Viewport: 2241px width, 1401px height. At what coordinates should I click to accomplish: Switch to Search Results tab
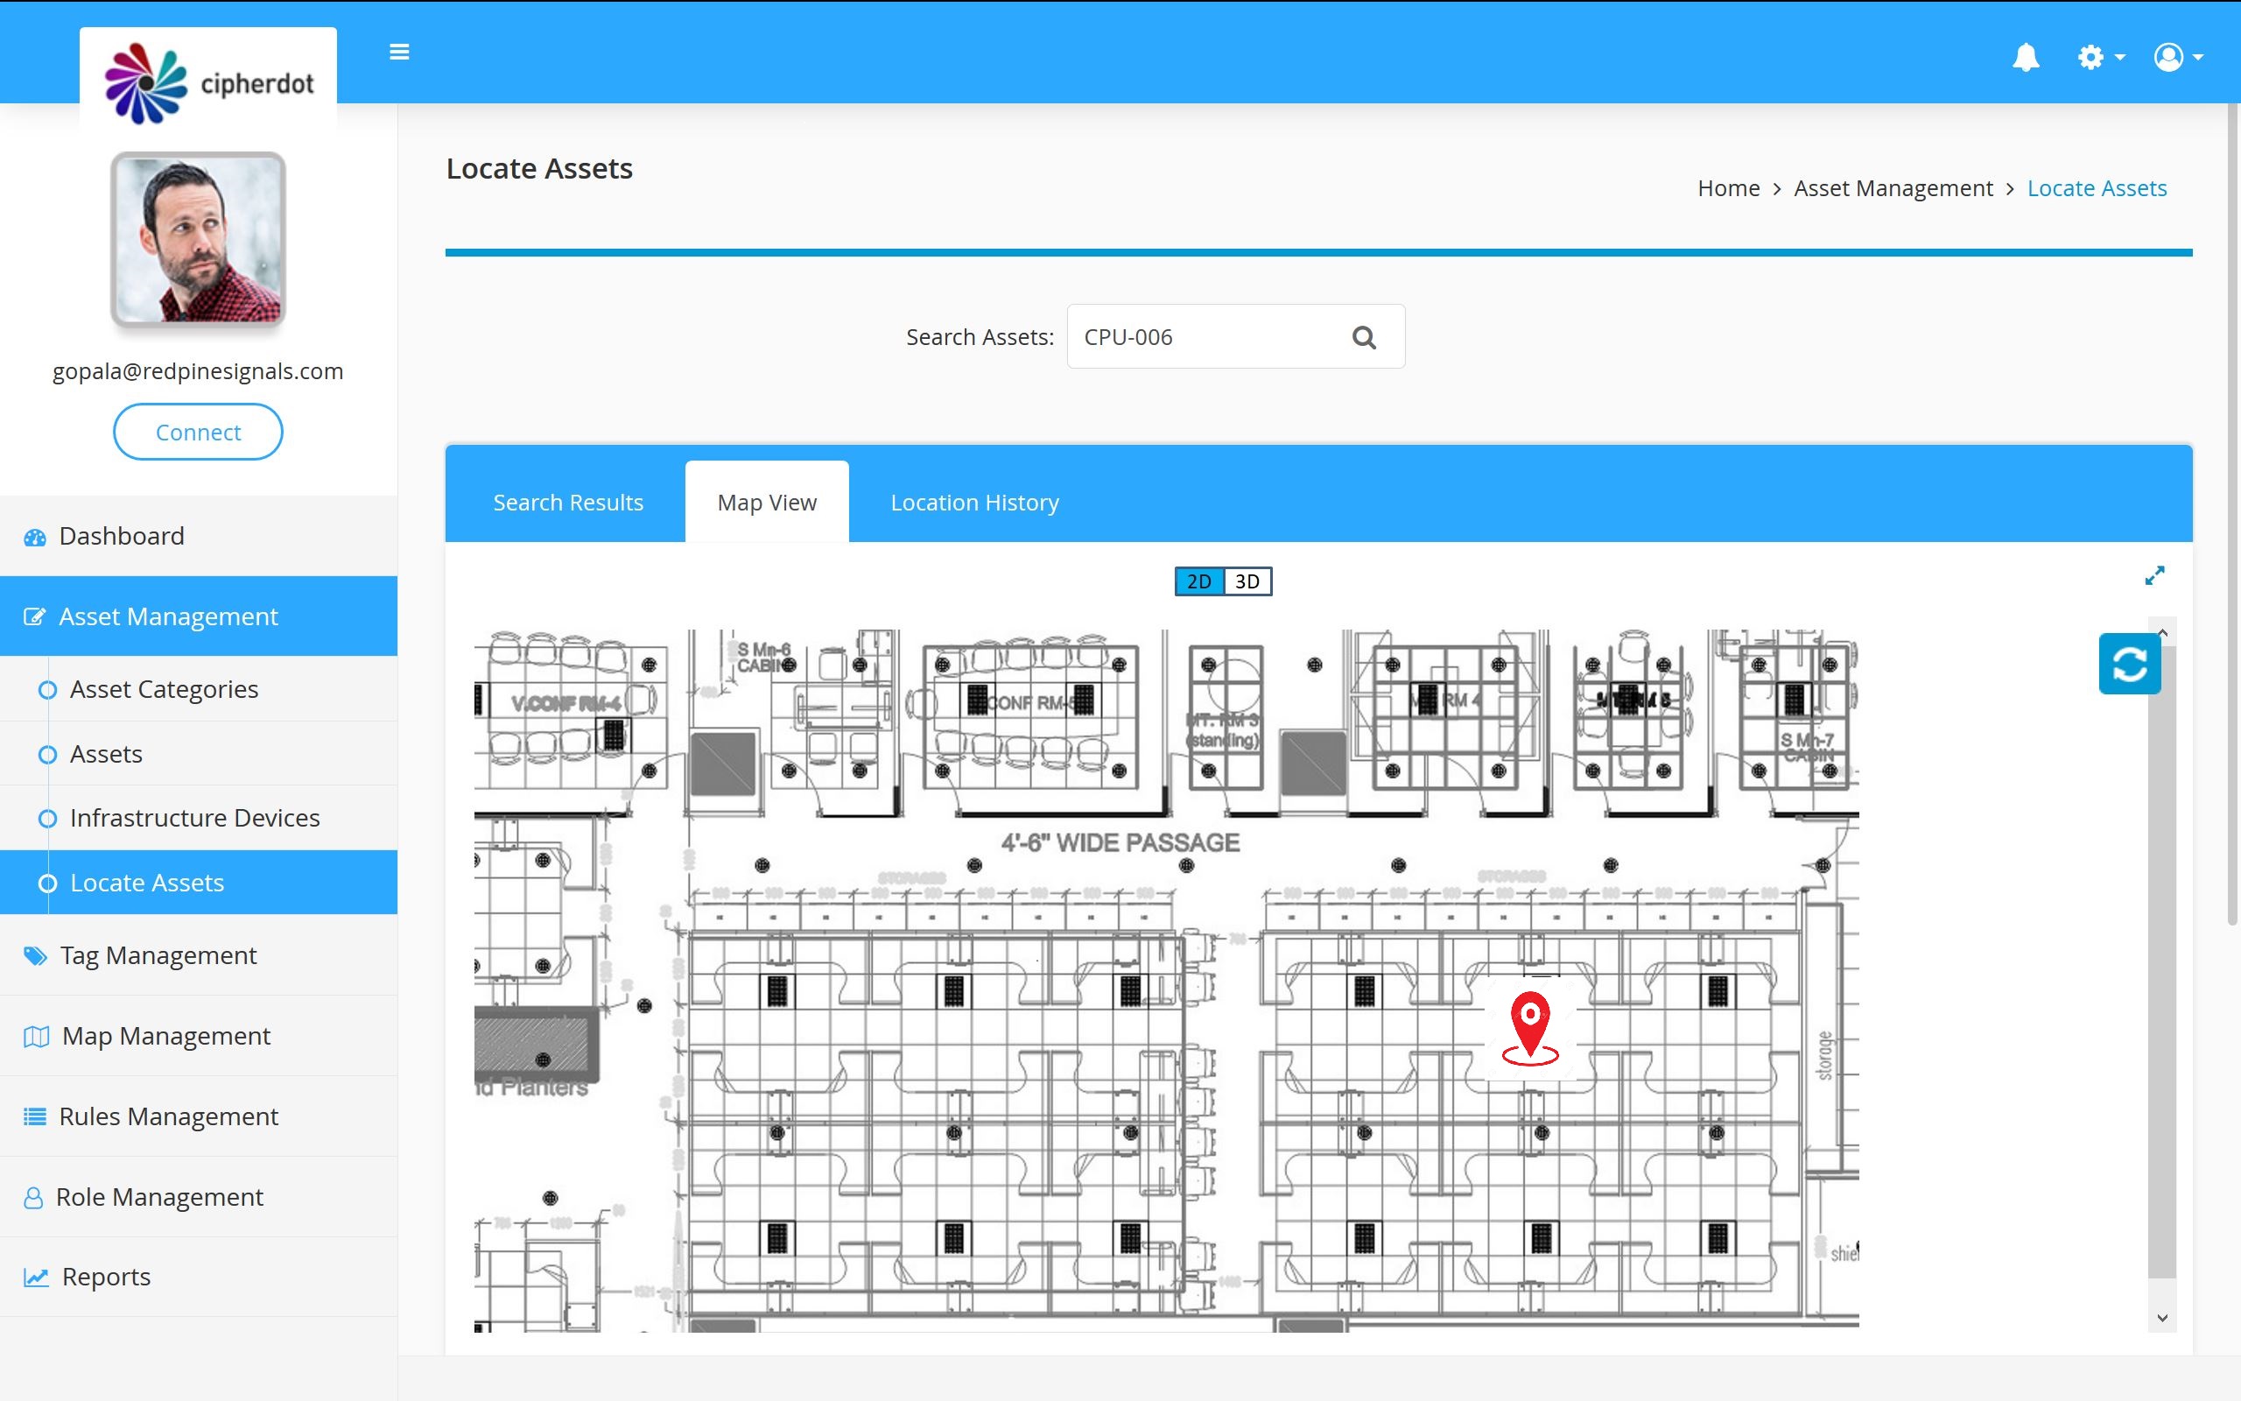click(567, 503)
